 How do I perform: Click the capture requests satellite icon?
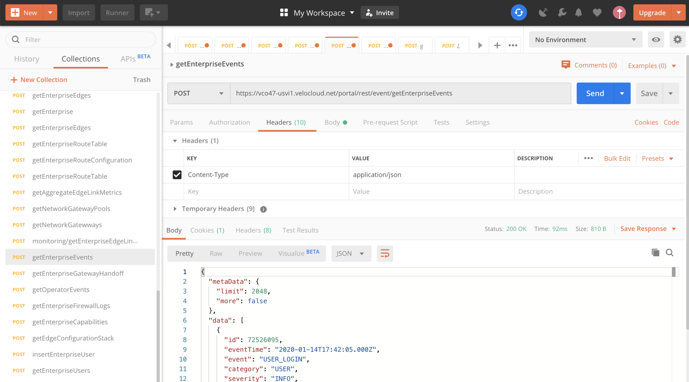coord(543,12)
